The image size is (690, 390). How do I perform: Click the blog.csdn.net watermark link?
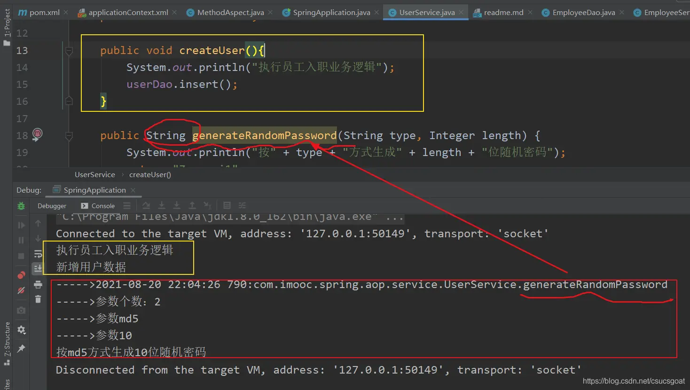point(634,381)
